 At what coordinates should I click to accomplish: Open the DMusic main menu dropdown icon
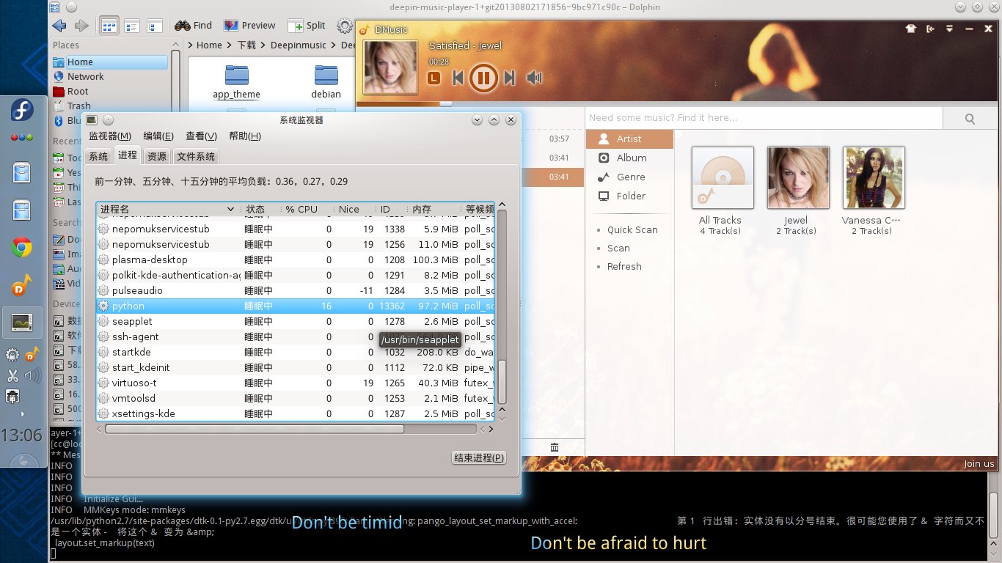point(949,29)
